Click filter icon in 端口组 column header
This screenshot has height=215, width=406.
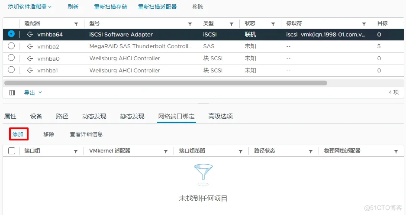point(76,151)
